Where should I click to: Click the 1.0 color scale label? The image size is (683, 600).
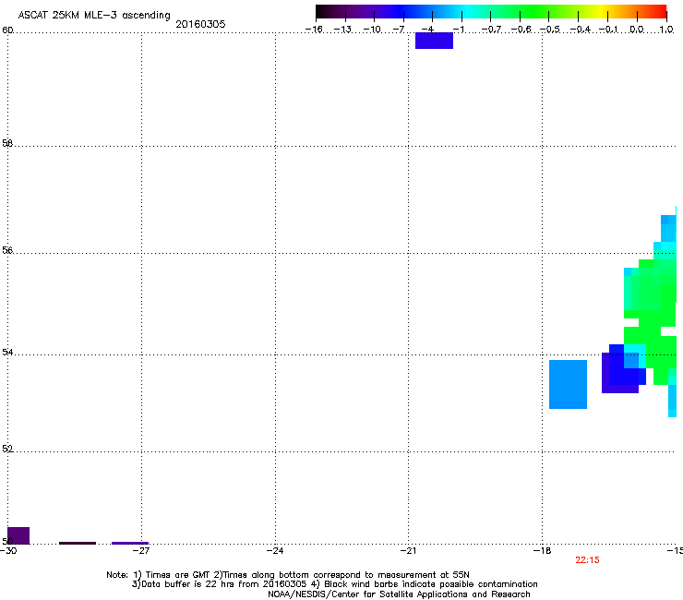[x=666, y=30]
